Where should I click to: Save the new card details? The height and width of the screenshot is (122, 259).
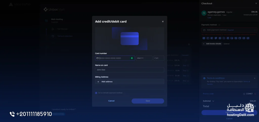coord(148,101)
